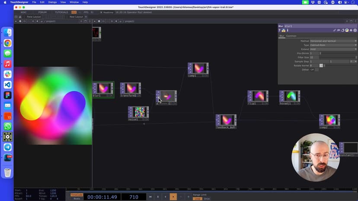Viewport: 358px width, 201px height.
Task: Click the Pane Layout button
Action: pyautogui.click(x=33, y=17)
